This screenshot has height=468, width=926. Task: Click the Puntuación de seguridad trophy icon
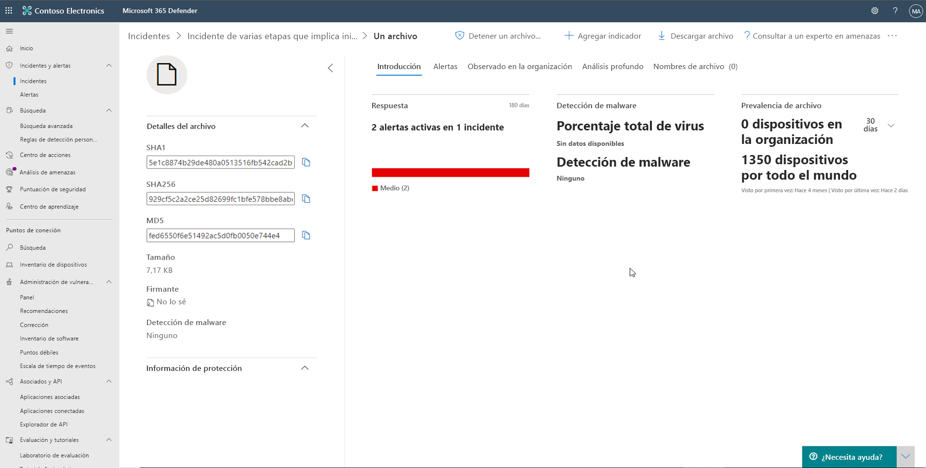[9, 189]
